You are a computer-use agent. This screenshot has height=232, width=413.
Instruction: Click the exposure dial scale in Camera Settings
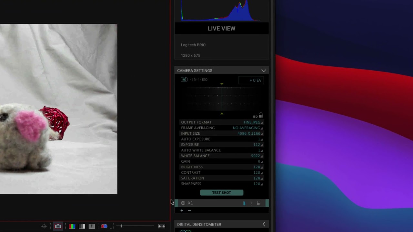(x=222, y=99)
